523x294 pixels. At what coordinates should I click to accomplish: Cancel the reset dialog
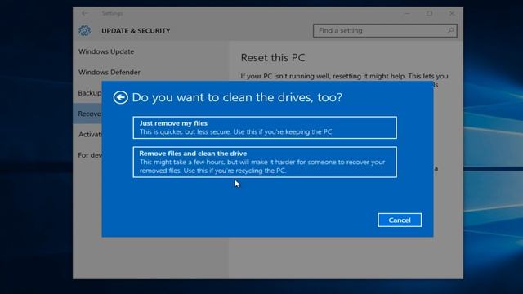click(400, 220)
